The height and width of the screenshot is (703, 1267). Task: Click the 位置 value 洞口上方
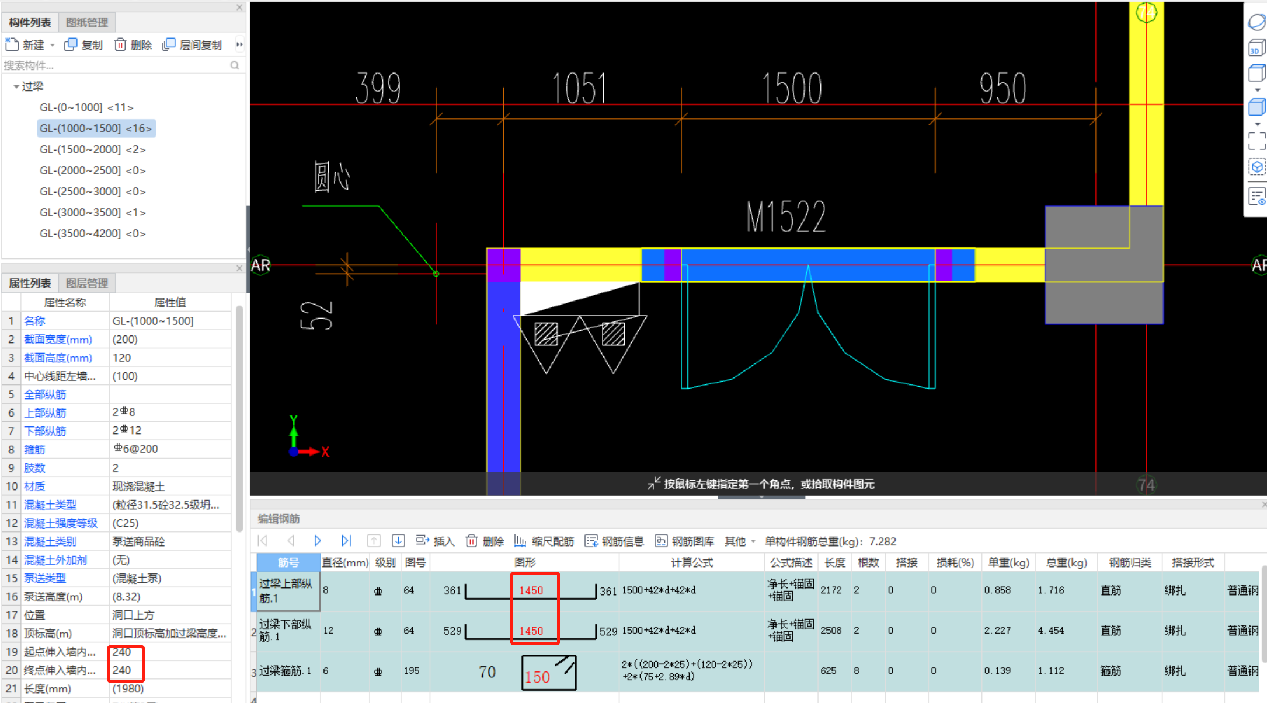coord(170,615)
